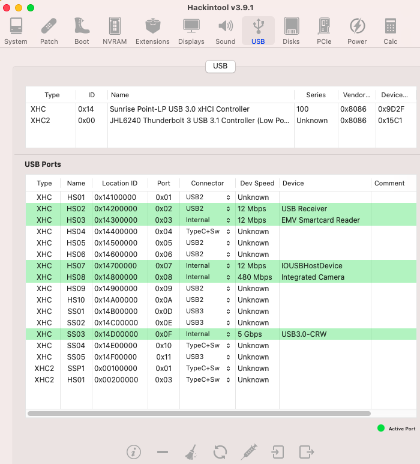Select the HS09 port name
The height and width of the screenshot is (464, 420).
tap(76, 289)
